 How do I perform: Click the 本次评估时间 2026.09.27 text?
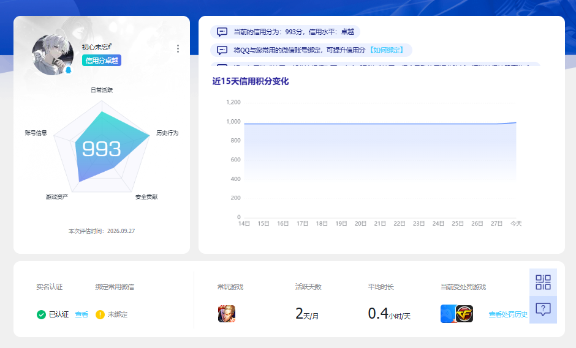(102, 231)
